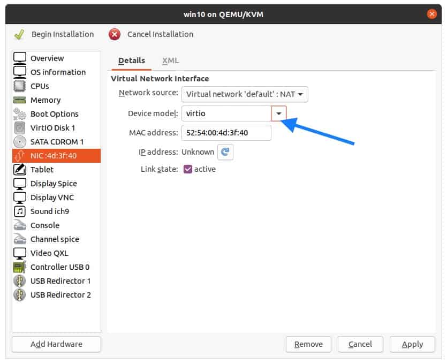Click the red Cancel Installation icon
Image resolution: width=447 pixels, height=364 pixels.
coord(115,34)
